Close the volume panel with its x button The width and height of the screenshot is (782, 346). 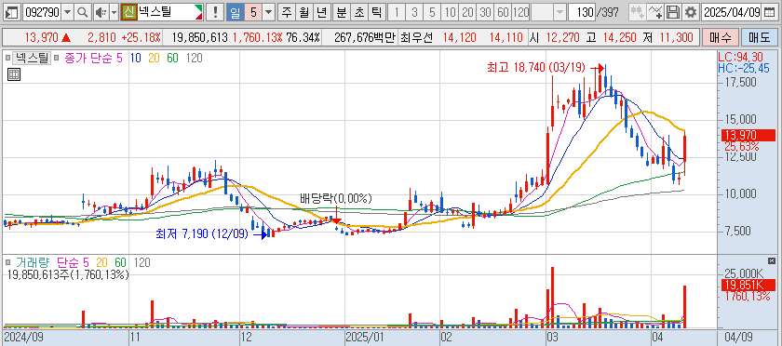[772, 260]
